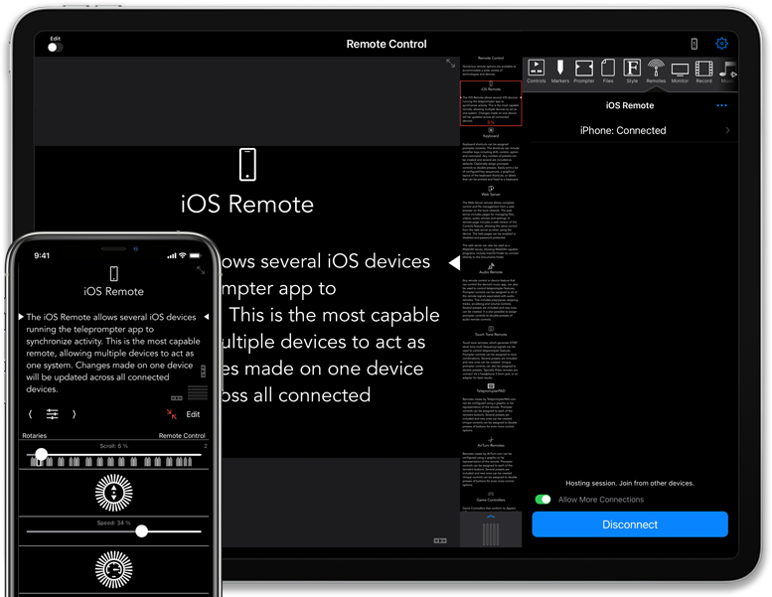Open the Files panel
Viewport: 772px width, 597px height.
point(608,71)
